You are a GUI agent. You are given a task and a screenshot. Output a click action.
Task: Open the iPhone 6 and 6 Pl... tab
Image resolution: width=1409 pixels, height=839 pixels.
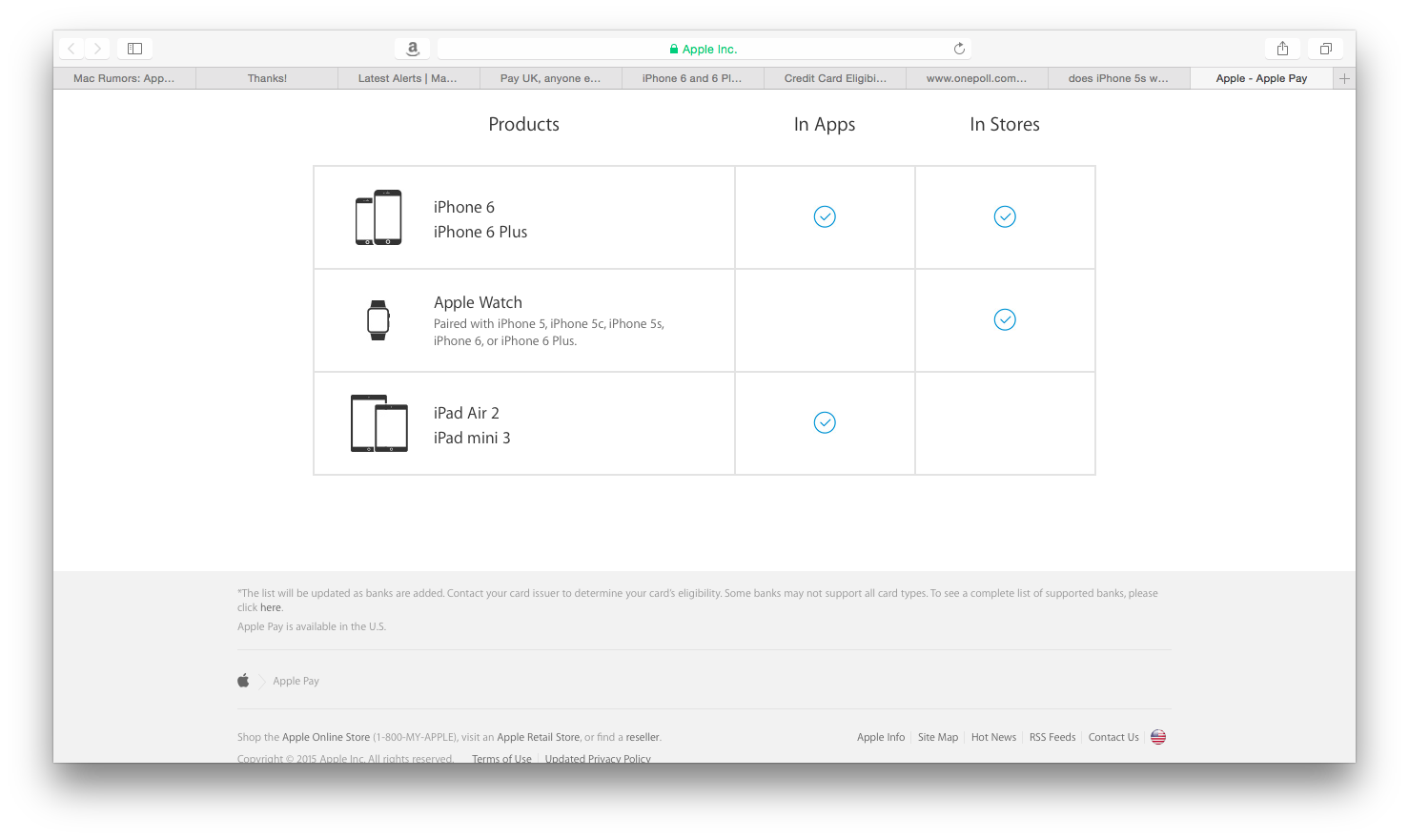coord(692,78)
